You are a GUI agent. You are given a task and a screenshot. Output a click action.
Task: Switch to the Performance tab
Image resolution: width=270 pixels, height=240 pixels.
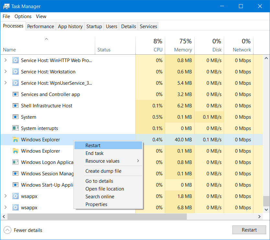pyautogui.click(x=41, y=26)
